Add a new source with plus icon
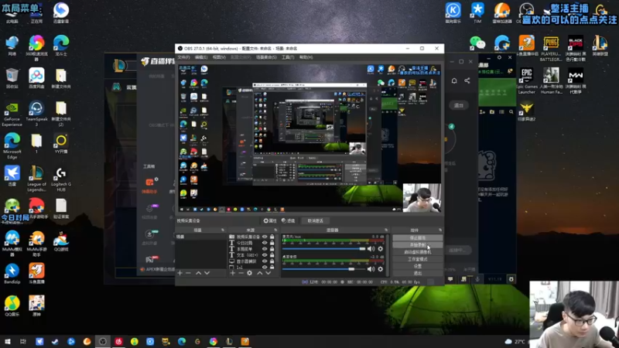 click(233, 273)
